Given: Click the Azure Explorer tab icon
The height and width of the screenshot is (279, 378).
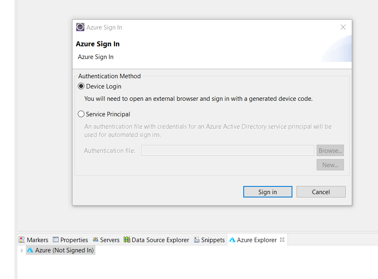Looking at the screenshot, I should pos(233,240).
